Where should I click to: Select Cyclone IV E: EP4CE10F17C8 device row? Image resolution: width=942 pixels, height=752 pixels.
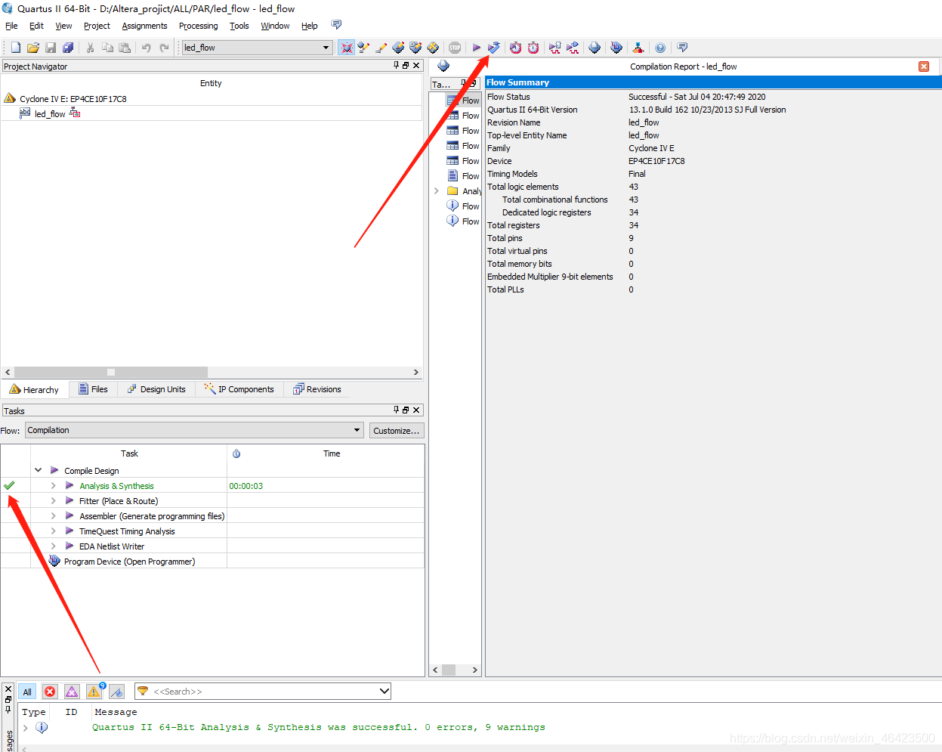tap(73, 99)
